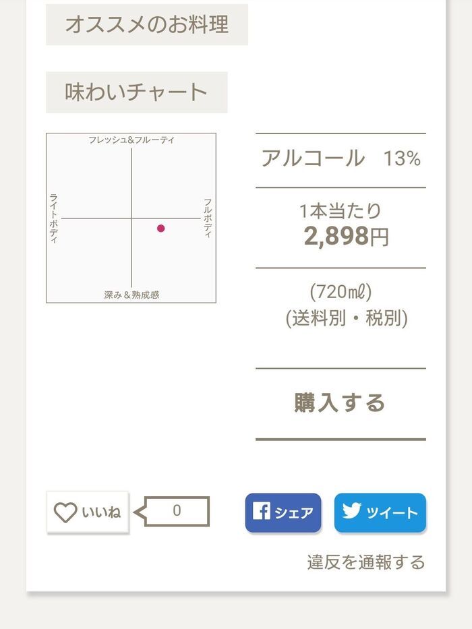Screen dimensions: 472x629
Task: Click the Twitter bird icon
Action: [351, 512]
